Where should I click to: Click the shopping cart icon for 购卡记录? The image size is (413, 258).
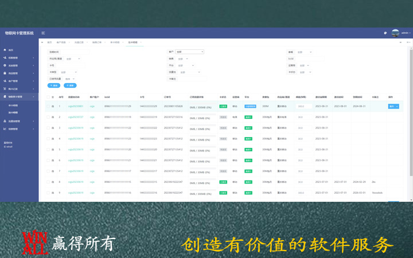(x=5, y=89)
